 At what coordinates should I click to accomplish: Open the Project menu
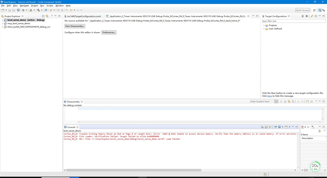pyautogui.click(x=35, y=6)
